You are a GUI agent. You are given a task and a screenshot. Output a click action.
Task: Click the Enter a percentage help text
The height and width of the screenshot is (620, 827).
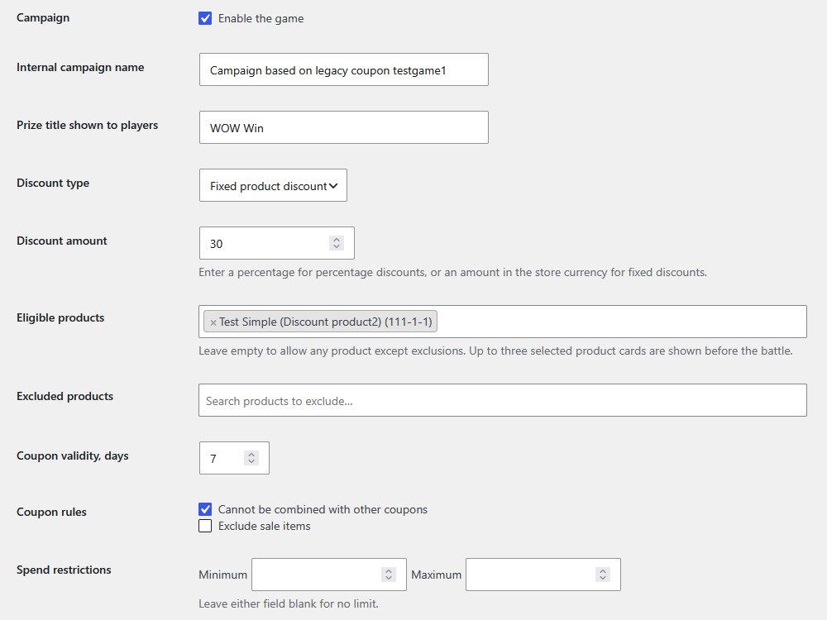452,273
